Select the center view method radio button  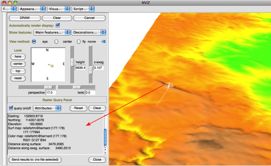tap(57, 42)
